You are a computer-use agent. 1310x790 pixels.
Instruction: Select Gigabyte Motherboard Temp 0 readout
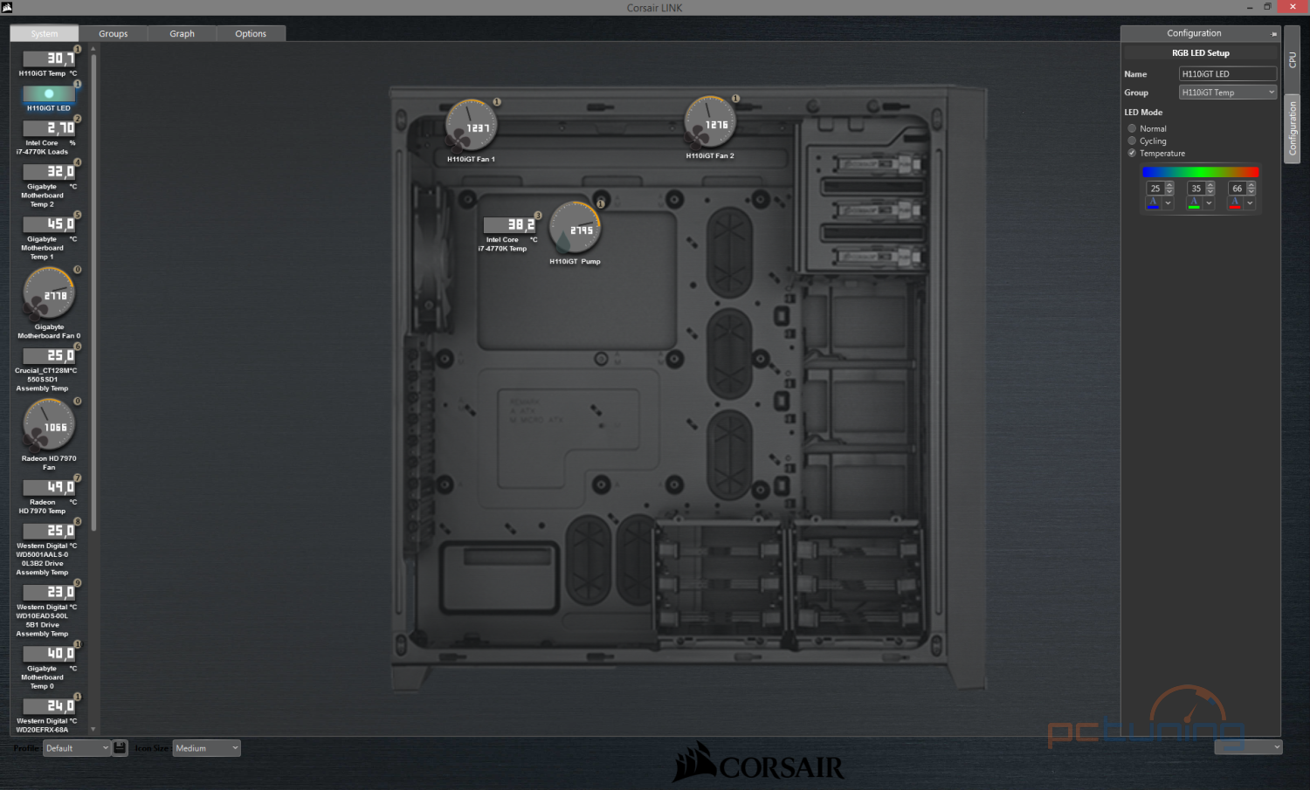pos(49,652)
